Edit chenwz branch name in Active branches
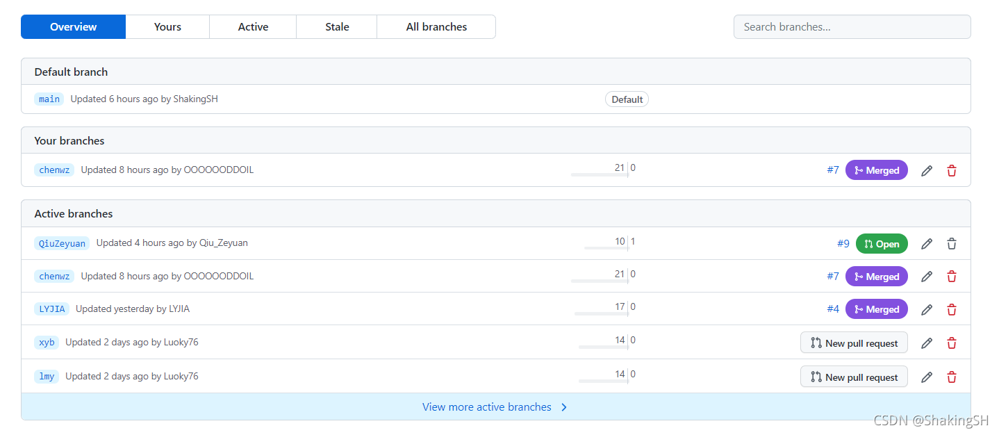The width and height of the screenshot is (999, 435). tap(926, 277)
